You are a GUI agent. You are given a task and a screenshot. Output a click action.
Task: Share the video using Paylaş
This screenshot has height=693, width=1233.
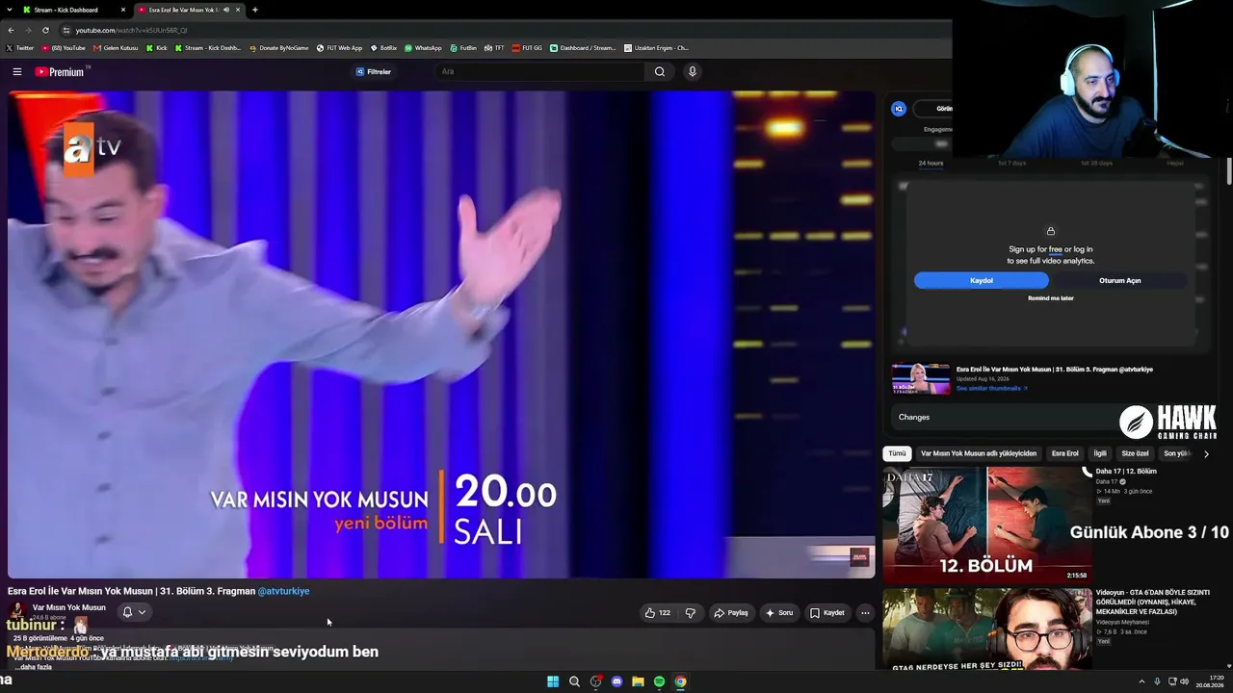(x=731, y=612)
